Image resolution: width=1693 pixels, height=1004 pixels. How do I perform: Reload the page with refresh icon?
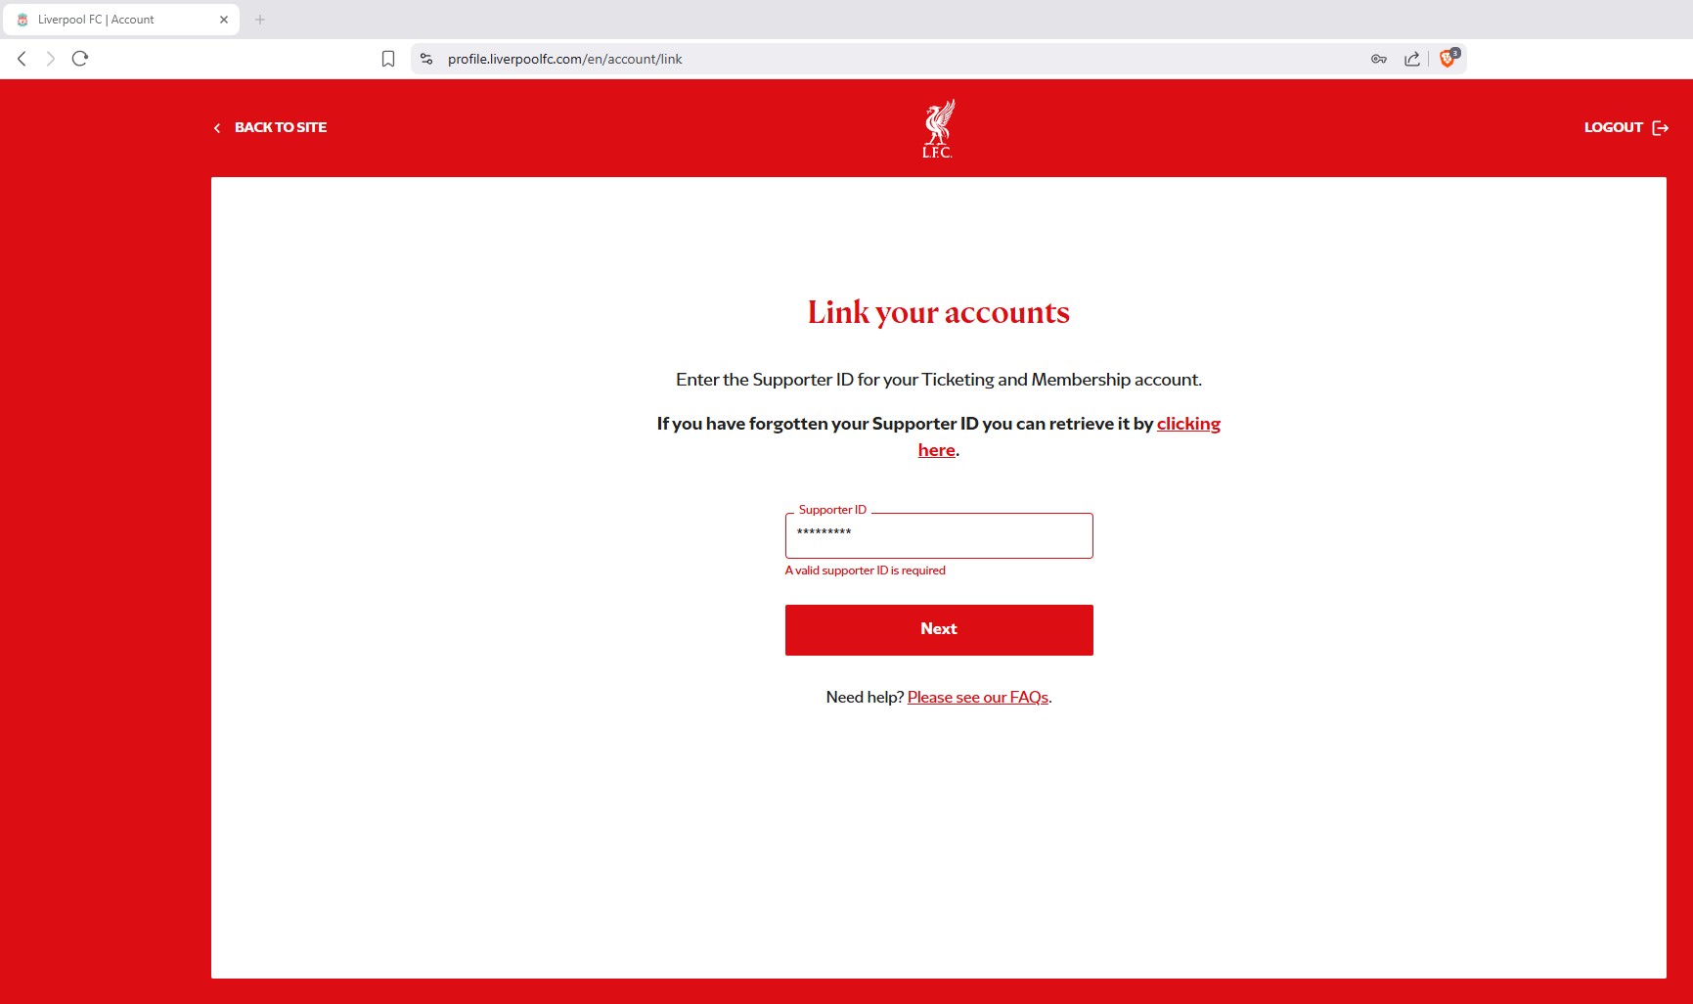(80, 59)
